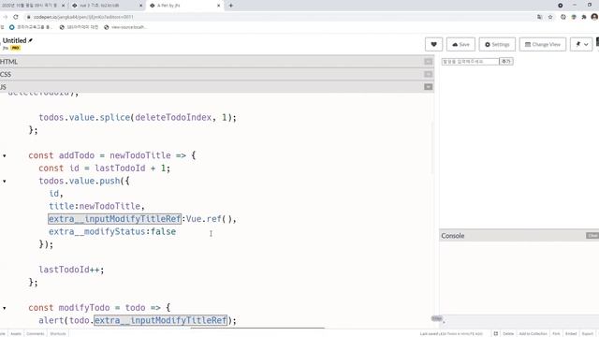Open the Chrome profile avatar
599x337 pixels.
pyautogui.click(x=594, y=17)
